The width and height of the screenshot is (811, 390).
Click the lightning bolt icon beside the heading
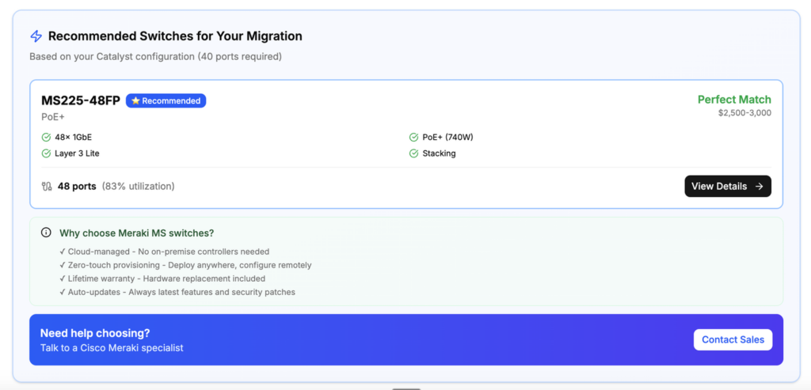tap(36, 36)
